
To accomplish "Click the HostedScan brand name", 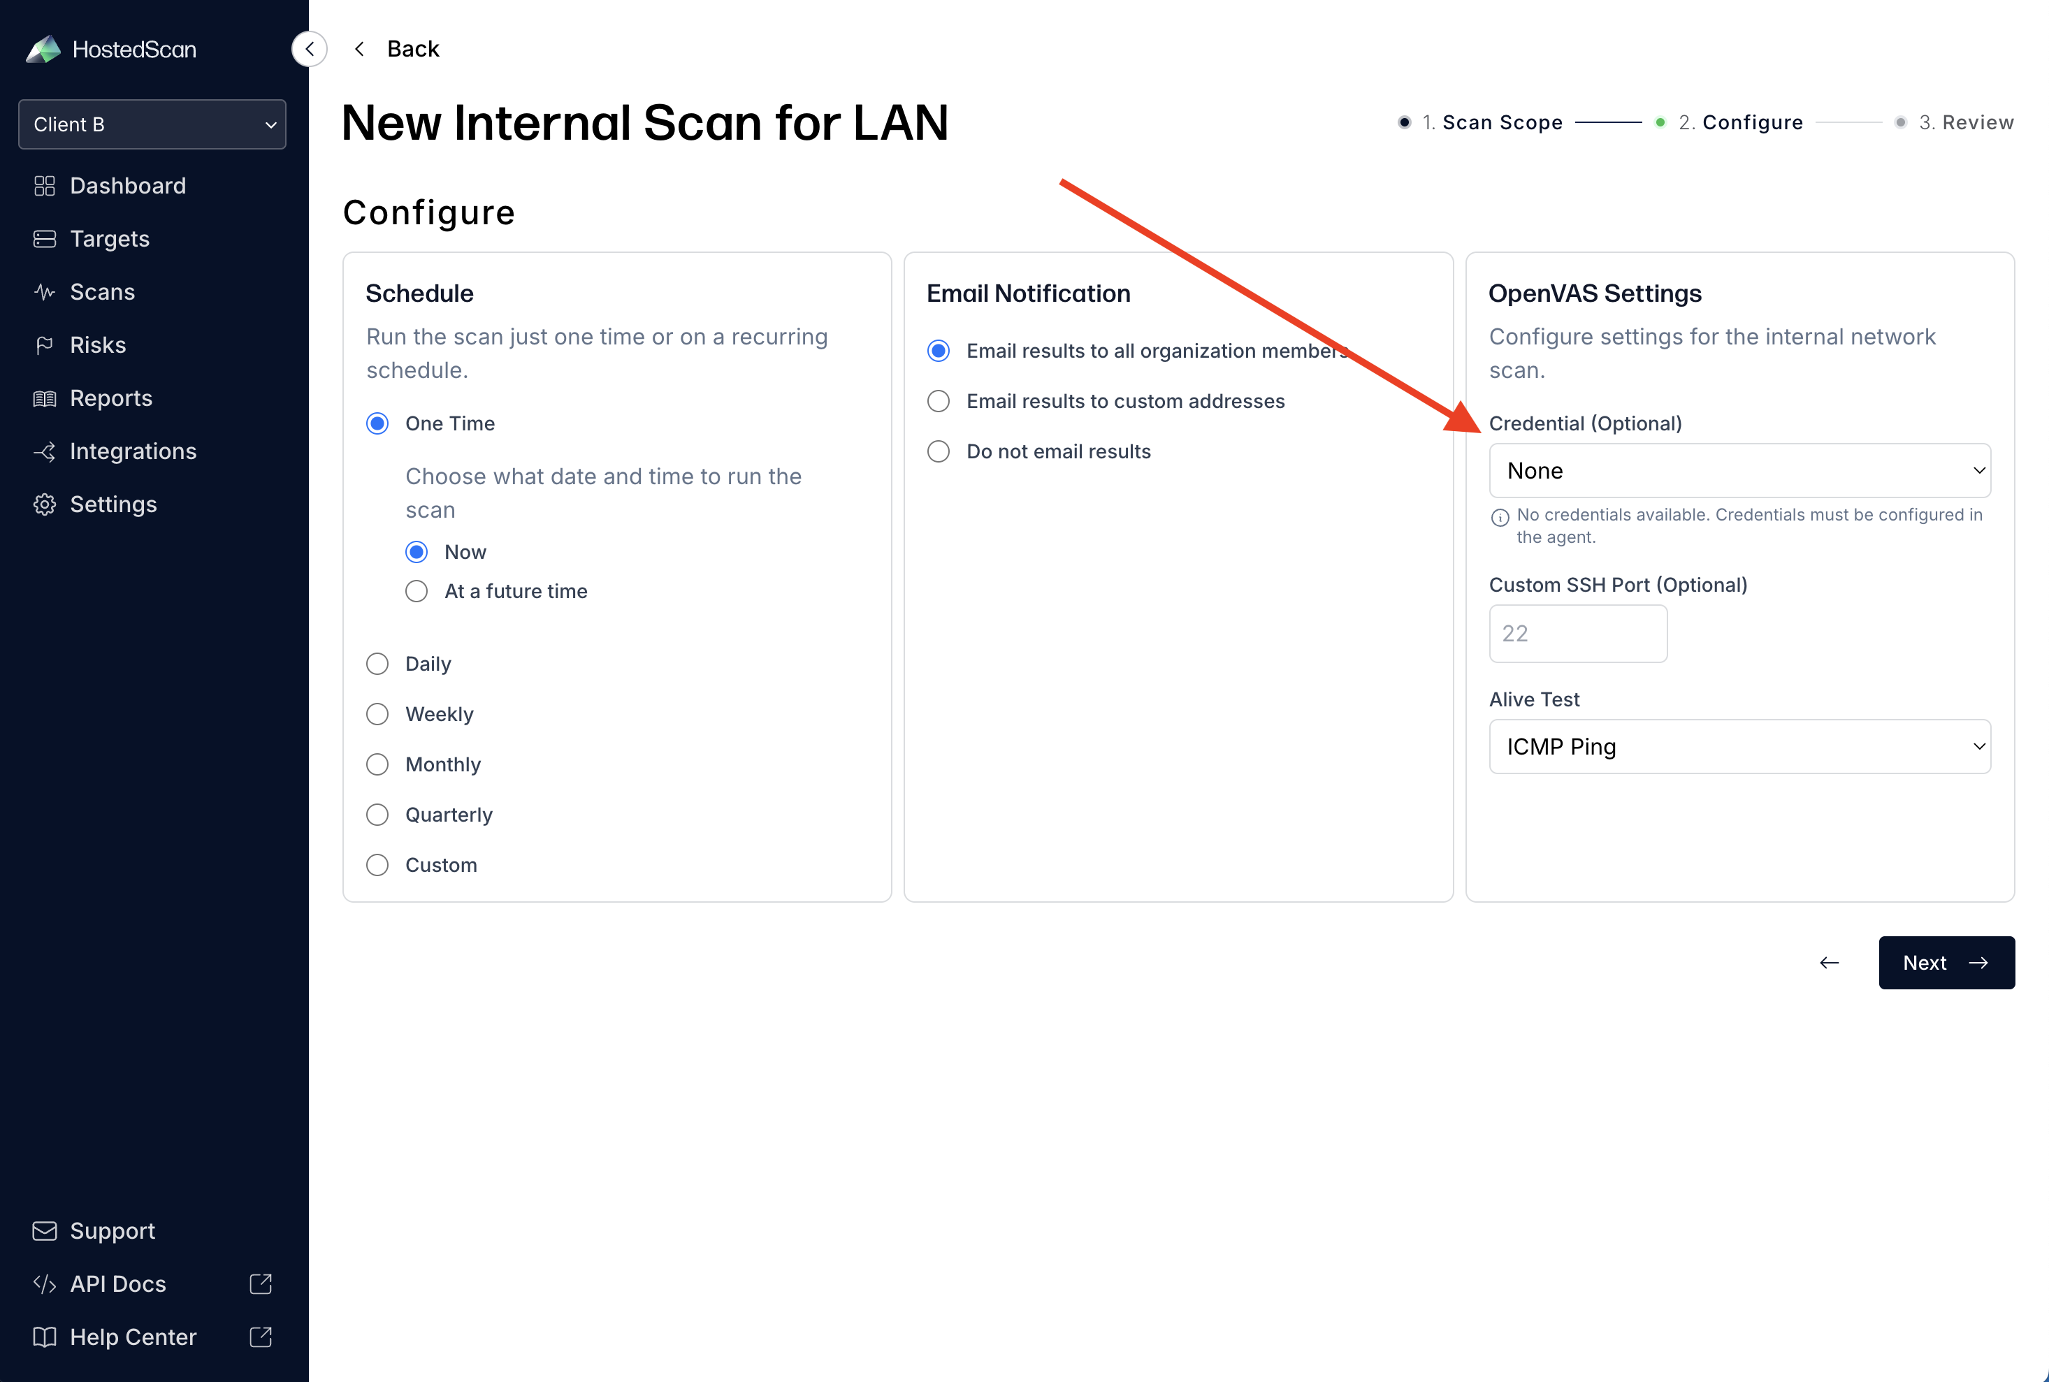I will (x=134, y=50).
